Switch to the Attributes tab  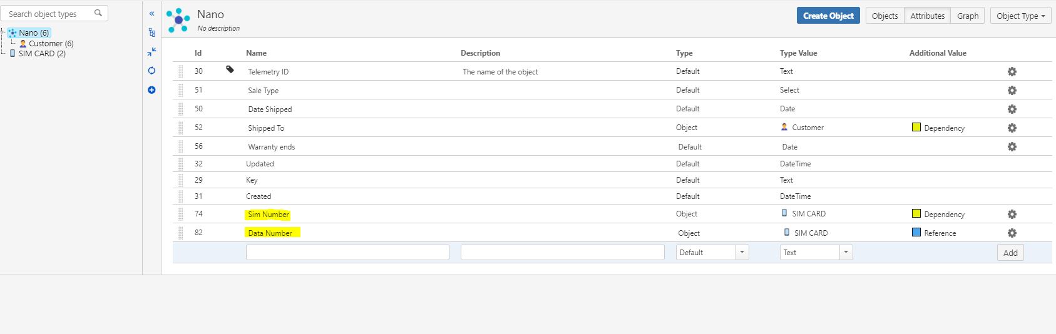click(x=927, y=16)
